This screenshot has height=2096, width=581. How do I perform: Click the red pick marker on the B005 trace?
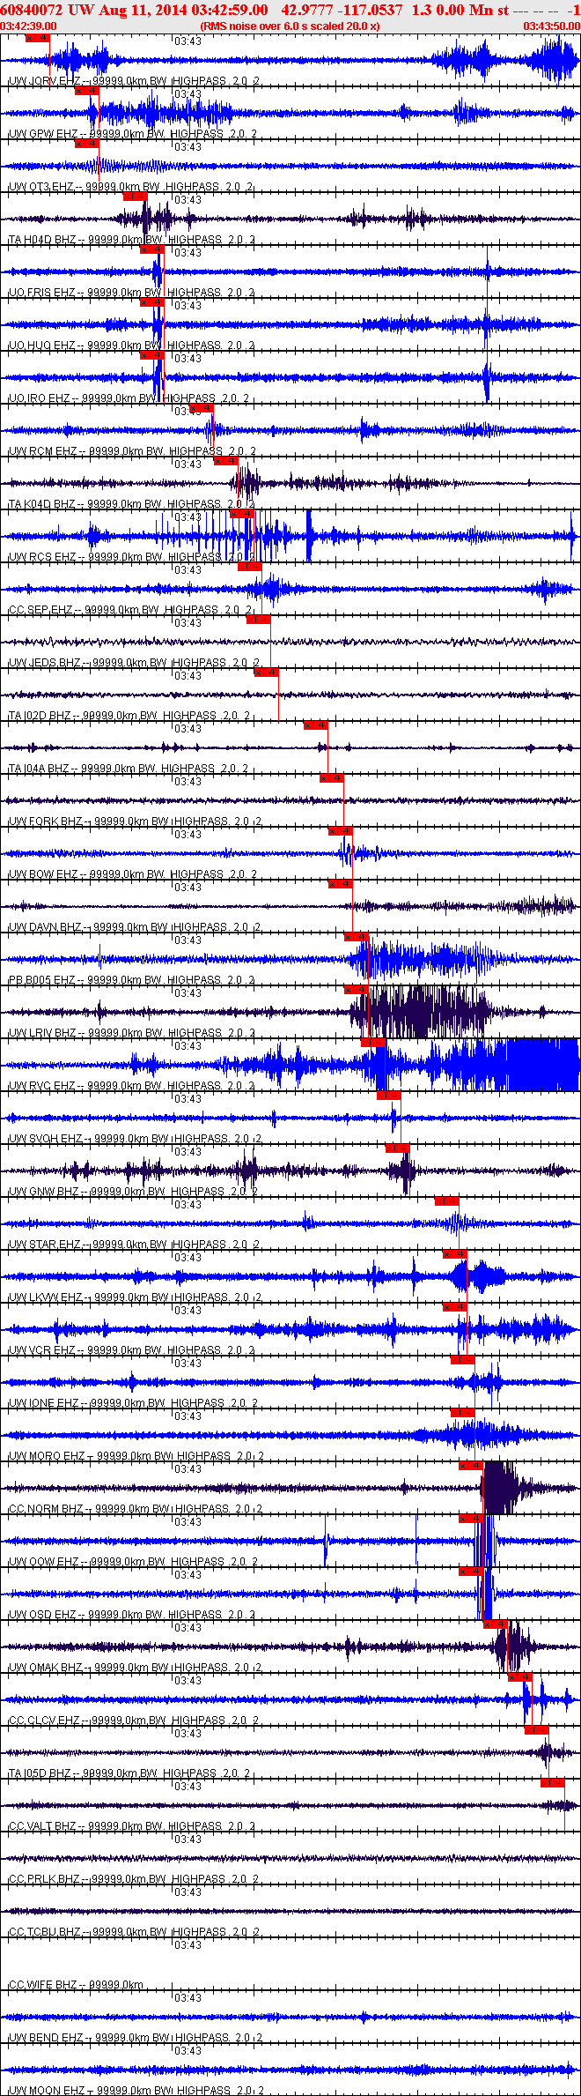click(x=356, y=937)
